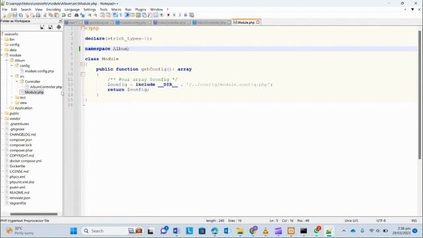
Task: Select README.md in the workspace tree
Action: click(19, 192)
